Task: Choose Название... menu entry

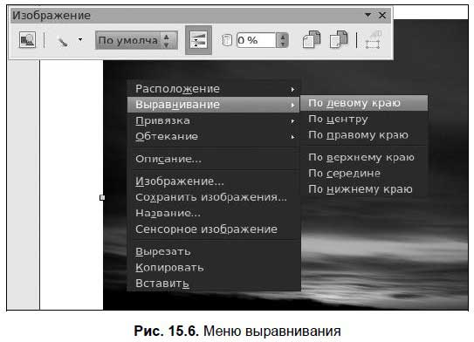Action: [x=213, y=213]
